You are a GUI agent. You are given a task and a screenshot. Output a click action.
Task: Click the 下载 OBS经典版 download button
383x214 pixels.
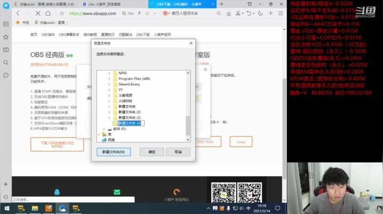click(57, 145)
